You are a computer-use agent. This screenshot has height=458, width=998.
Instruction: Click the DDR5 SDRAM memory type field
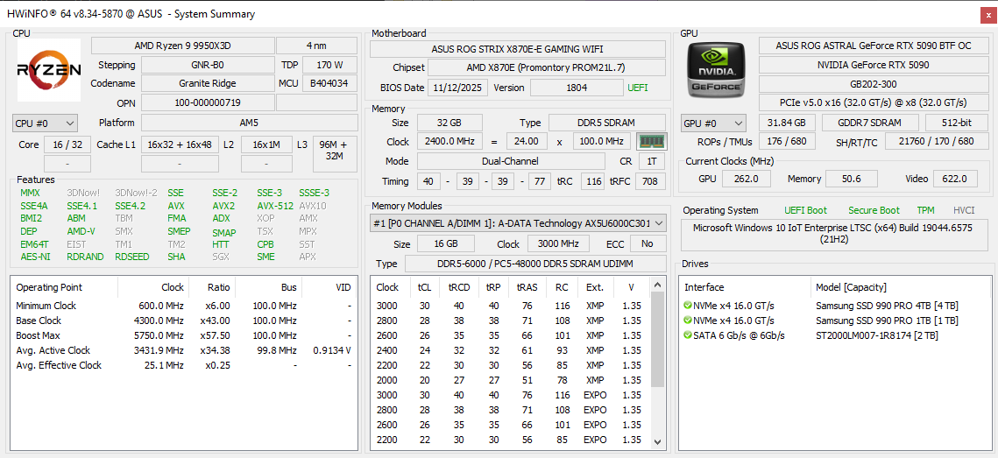click(x=607, y=123)
